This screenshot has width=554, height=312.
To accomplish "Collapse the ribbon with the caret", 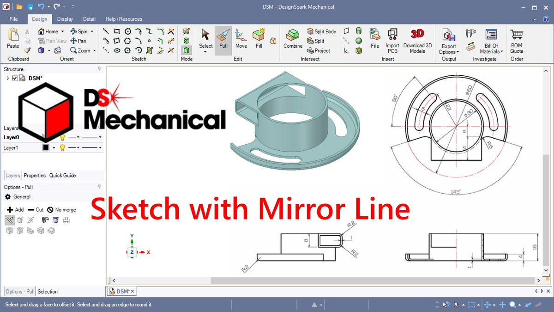I will (535, 19).
